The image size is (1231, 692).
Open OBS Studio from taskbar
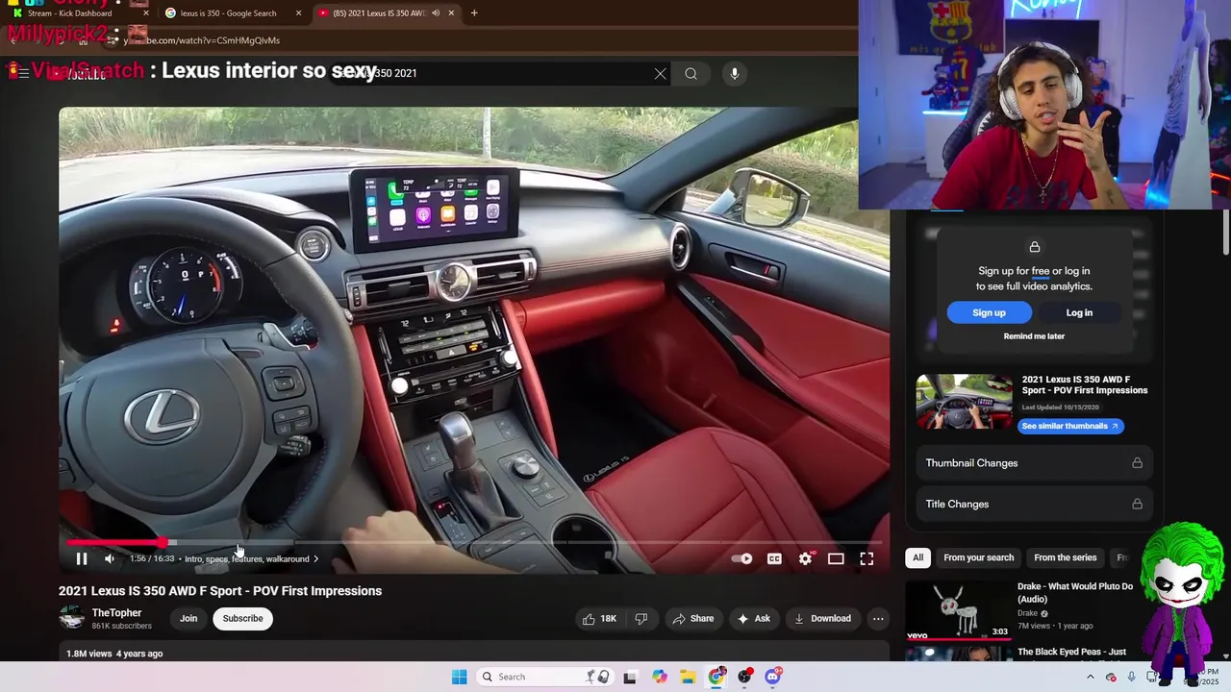point(744,677)
